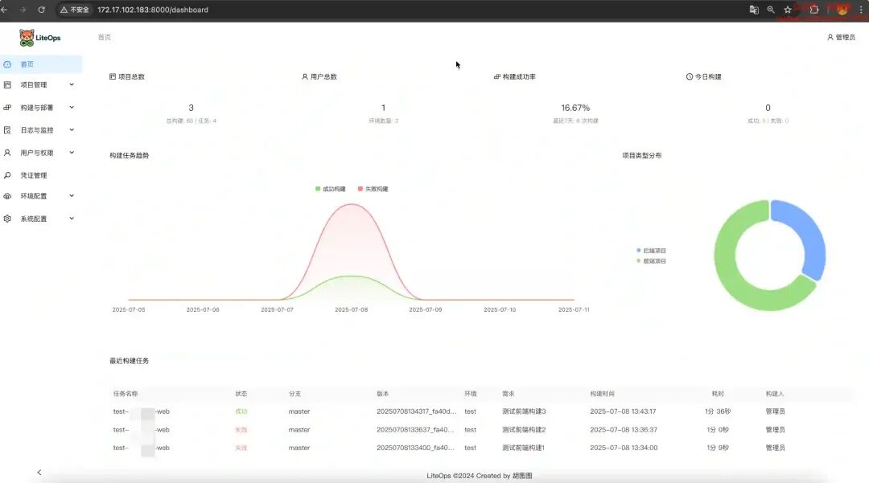Click the 系统配置 gear icon
Screen dimensions: 869x483
point(7,219)
